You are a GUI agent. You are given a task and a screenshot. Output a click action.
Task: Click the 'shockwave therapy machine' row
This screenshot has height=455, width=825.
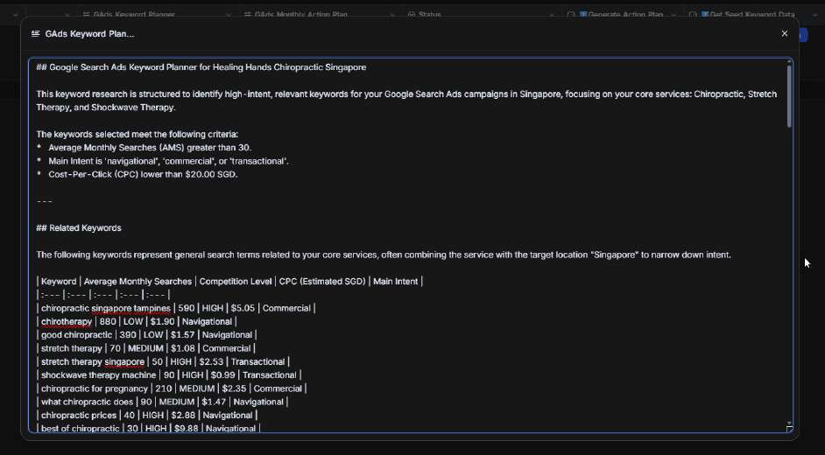coord(168,375)
